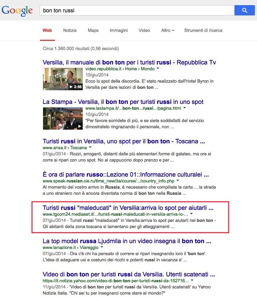The width and height of the screenshot is (257, 297).
Task: Play the La Stampa video thumbnail
Action: [63, 118]
